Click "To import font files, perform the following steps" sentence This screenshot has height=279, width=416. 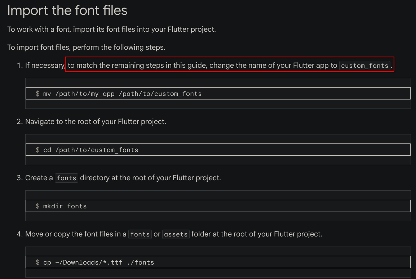tap(86, 47)
